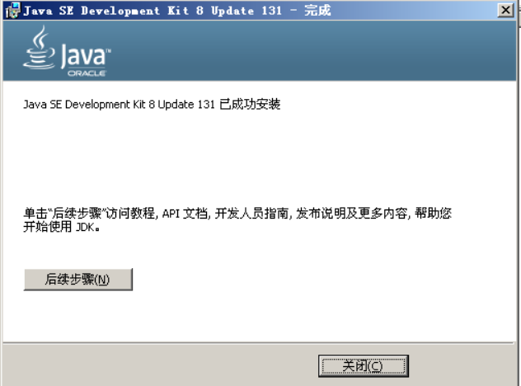Click the horizontal separator line above the footer

(x=259, y=342)
